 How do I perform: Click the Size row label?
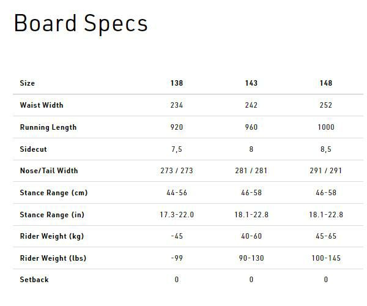coord(28,83)
